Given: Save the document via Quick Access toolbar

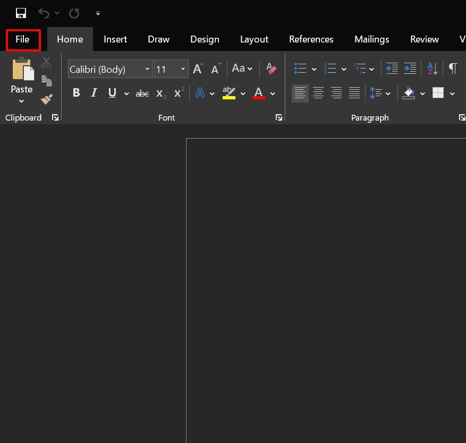Looking at the screenshot, I should pyautogui.click(x=21, y=13).
